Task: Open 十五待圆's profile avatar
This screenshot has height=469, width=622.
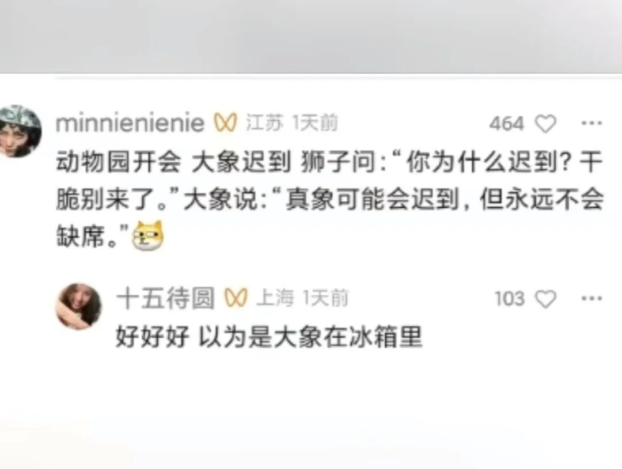Action: pos(78,307)
